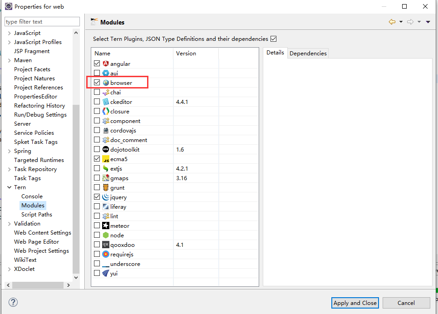Click the yui module icon

click(106, 273)
